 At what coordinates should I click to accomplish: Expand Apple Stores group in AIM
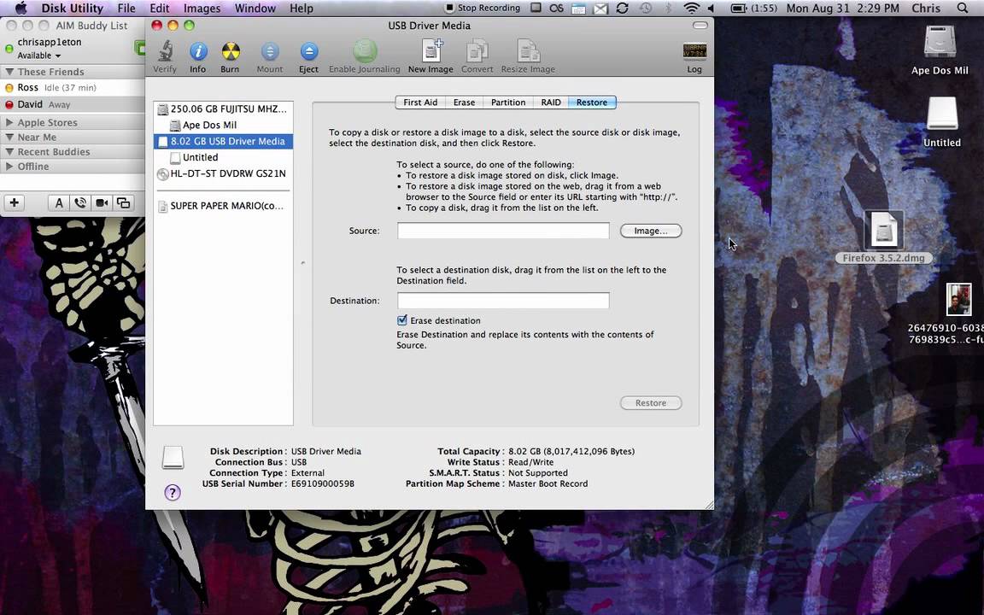point(9,122)
